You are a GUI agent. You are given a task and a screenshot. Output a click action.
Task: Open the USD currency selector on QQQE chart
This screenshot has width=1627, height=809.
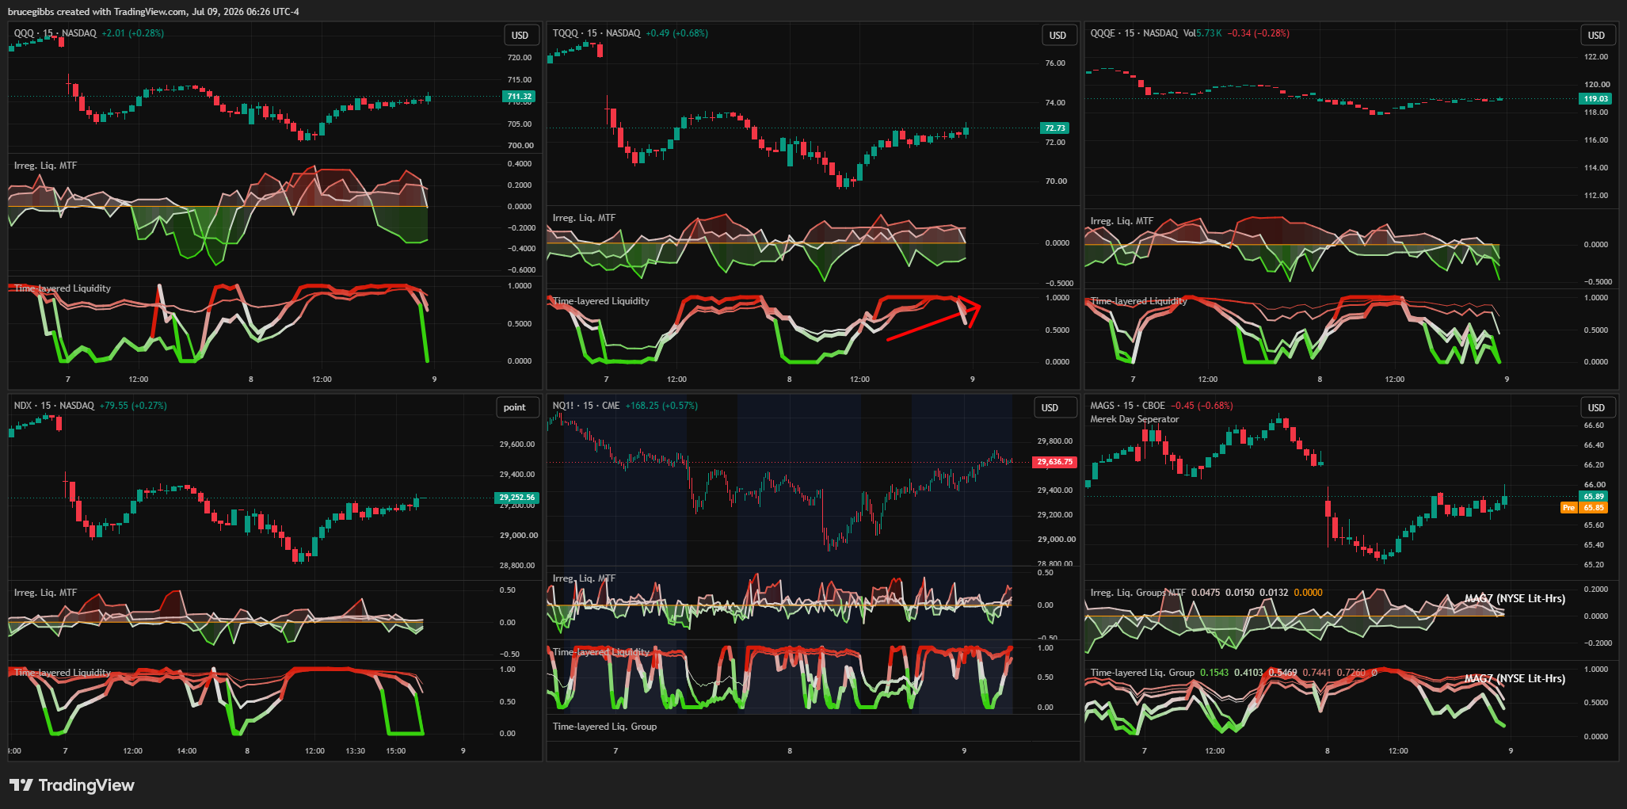point(1596,35)
